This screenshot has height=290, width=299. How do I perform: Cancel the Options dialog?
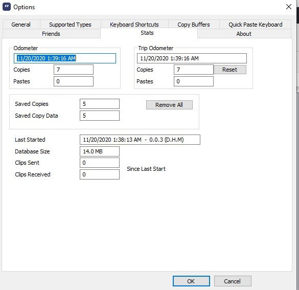[233, 281]
